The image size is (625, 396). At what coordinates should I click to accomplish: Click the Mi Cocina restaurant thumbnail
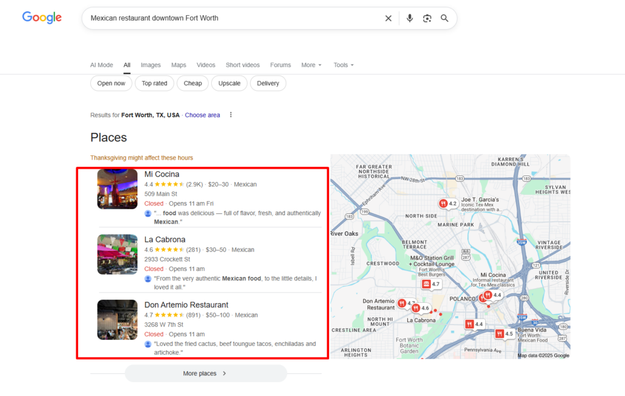117,189
